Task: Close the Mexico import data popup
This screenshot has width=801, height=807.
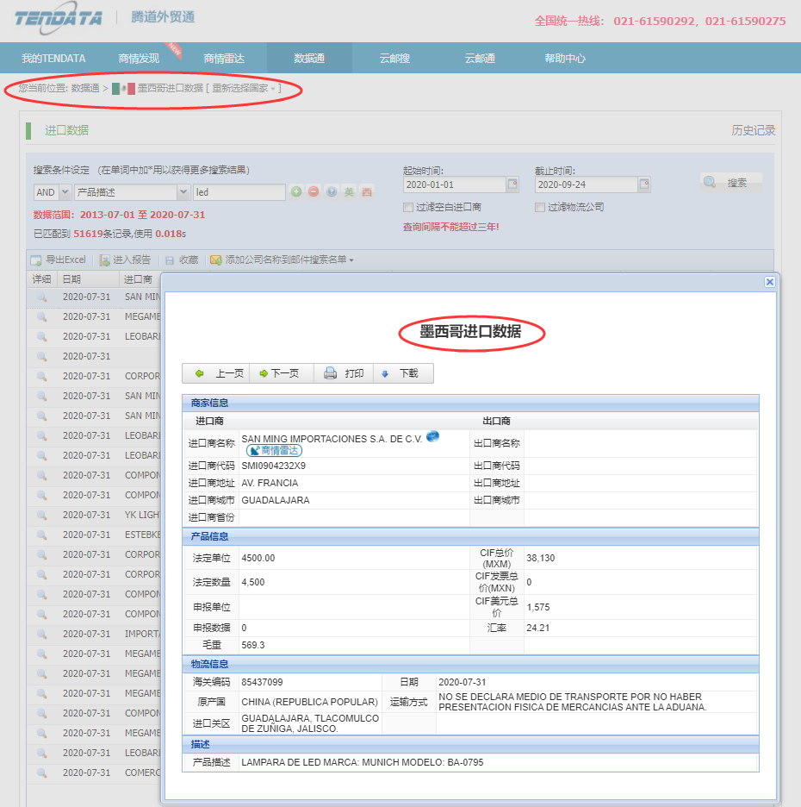Action: (769, 282)
